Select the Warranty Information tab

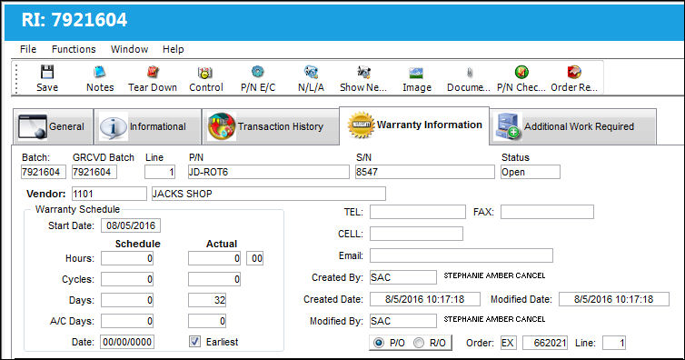[414, 125]
